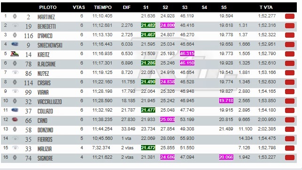Image resolution: width=302 pixels, height=170 pixels.
Task: Click the red button in Signore's row
Action: click(290, 157)
